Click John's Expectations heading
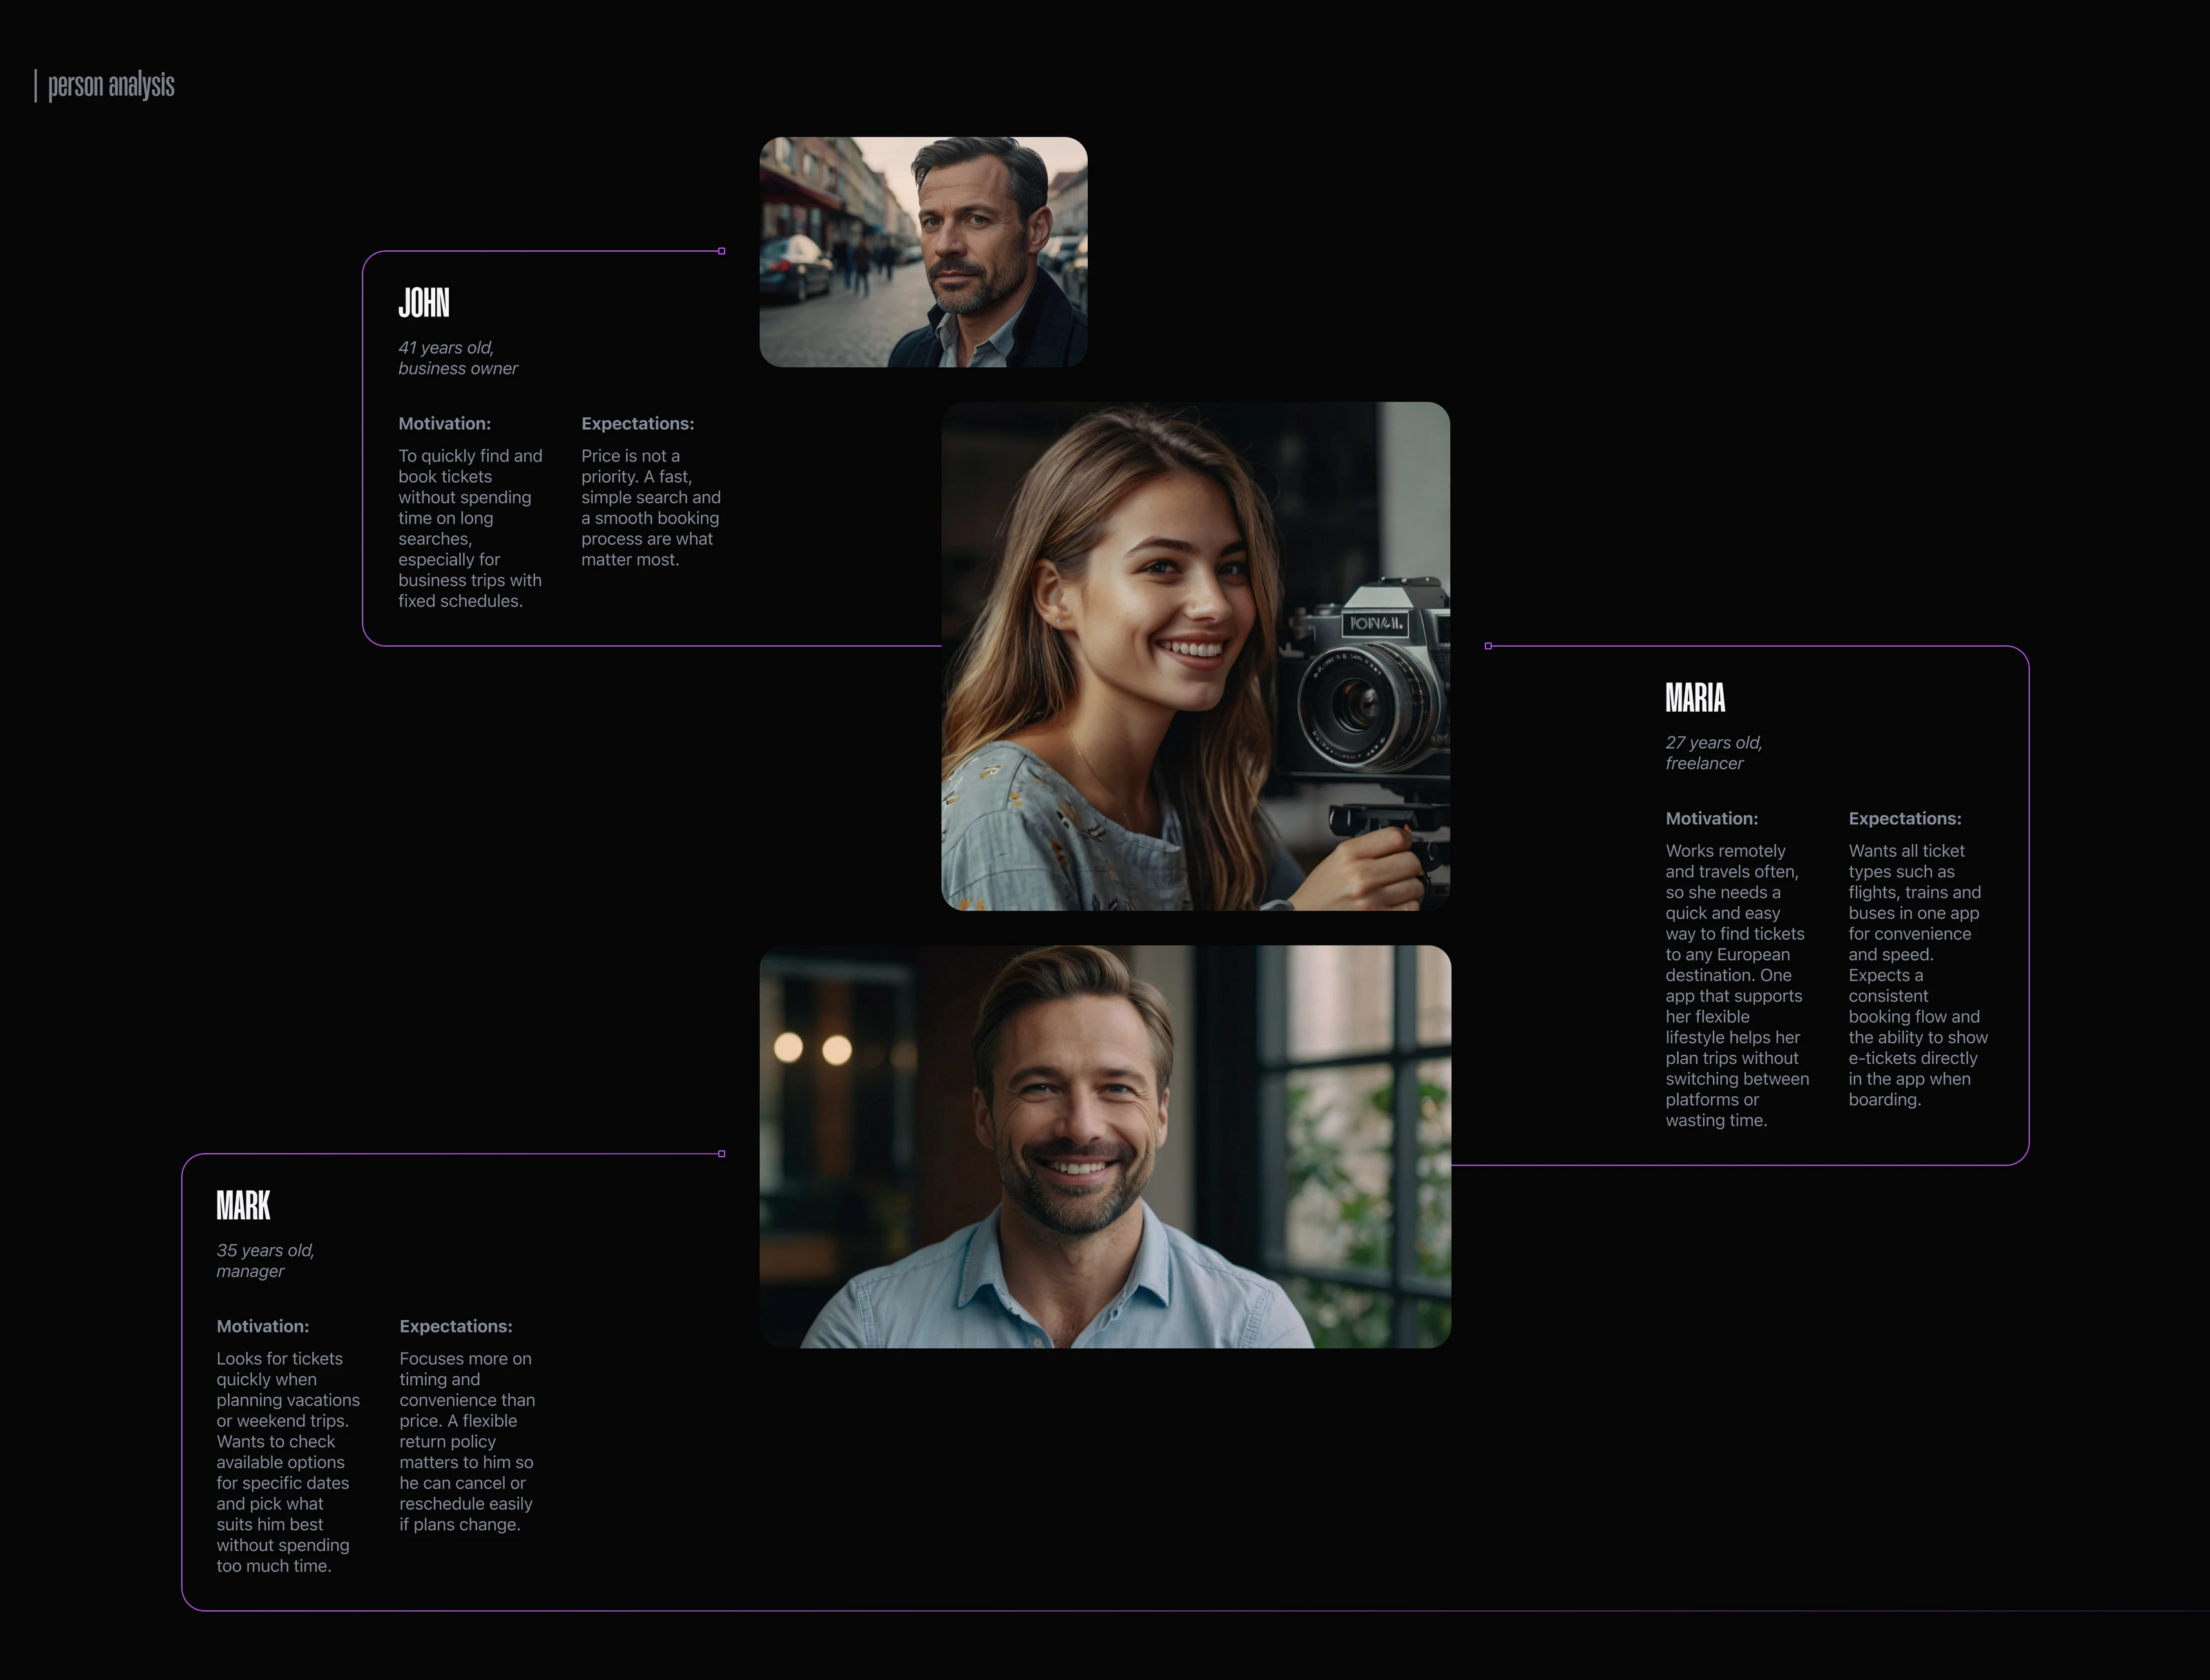The height and width of the screenshot is (1680, 2210). tap(637, 424)
